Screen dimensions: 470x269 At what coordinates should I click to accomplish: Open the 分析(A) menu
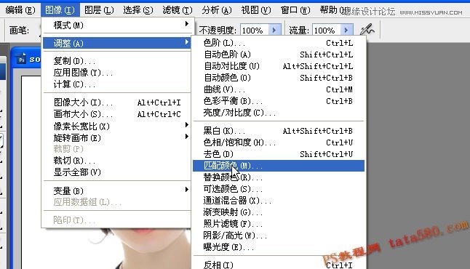tap(217, 10)
